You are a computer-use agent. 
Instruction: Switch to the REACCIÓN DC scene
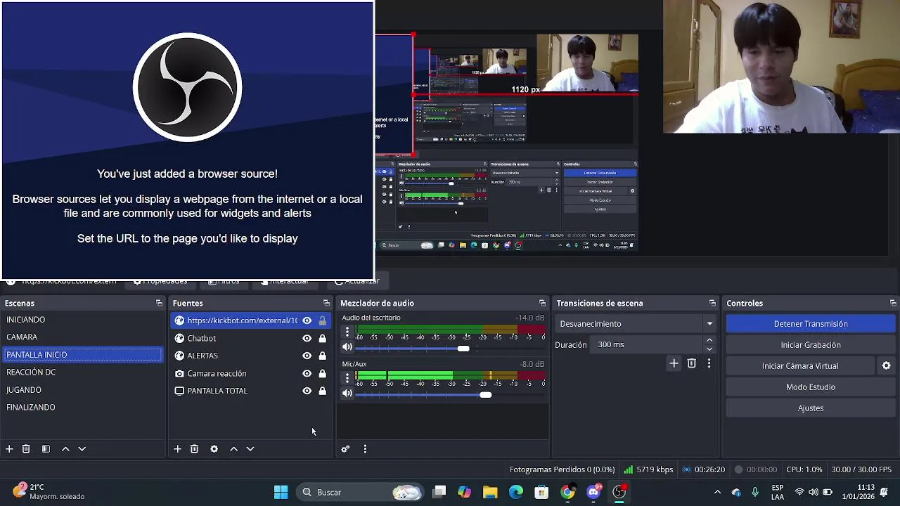[x=83, y=372]
